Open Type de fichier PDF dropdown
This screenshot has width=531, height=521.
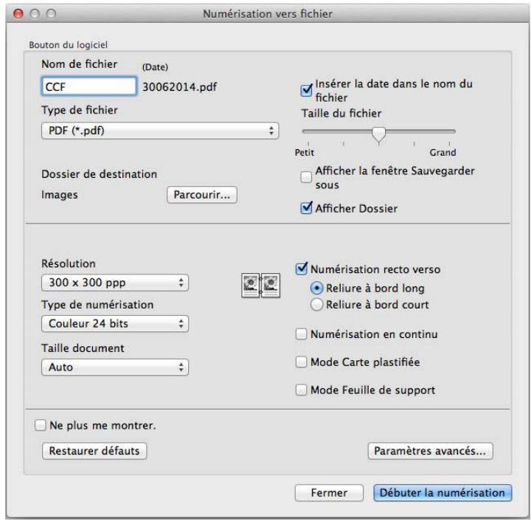(160, 131)
